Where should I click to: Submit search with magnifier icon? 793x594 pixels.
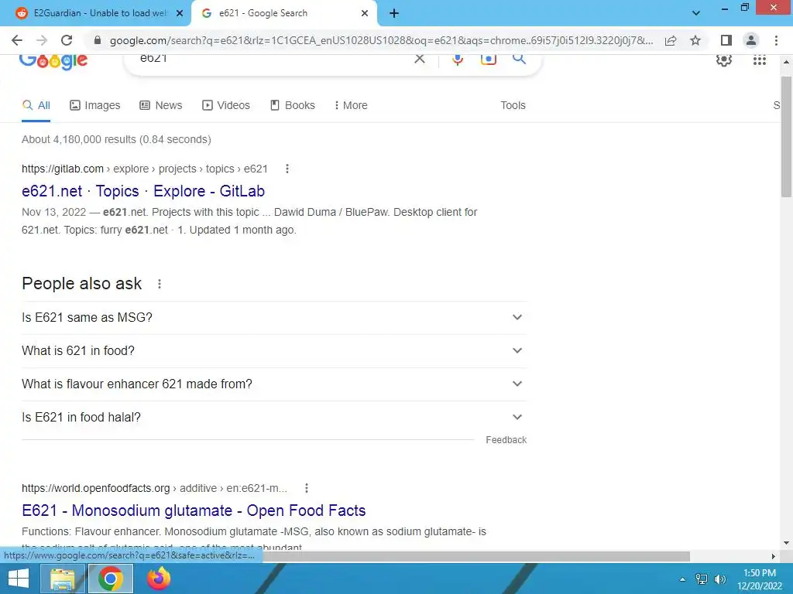point(519,59)
